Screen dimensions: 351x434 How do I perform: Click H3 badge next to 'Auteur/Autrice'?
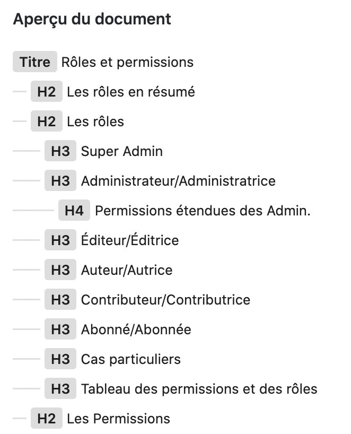(60, 270)
